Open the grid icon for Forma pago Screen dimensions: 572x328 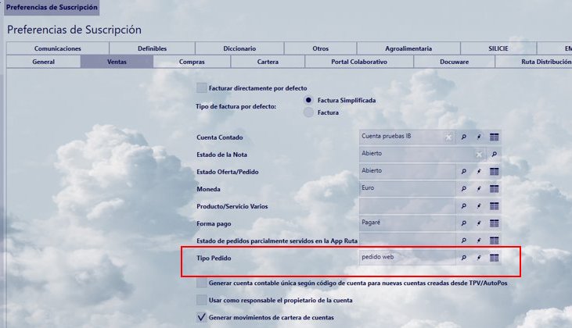click(x=495, y=223)
